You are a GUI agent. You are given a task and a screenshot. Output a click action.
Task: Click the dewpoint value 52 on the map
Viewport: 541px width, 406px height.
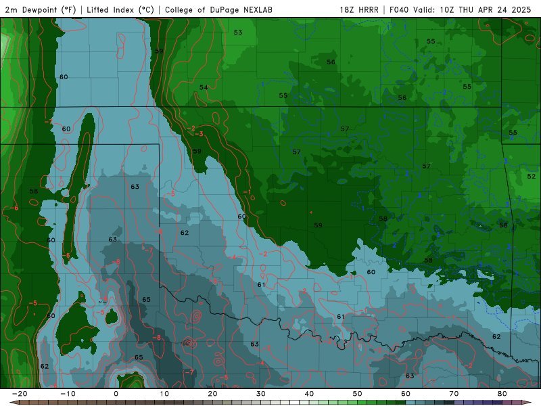point(532,176)
